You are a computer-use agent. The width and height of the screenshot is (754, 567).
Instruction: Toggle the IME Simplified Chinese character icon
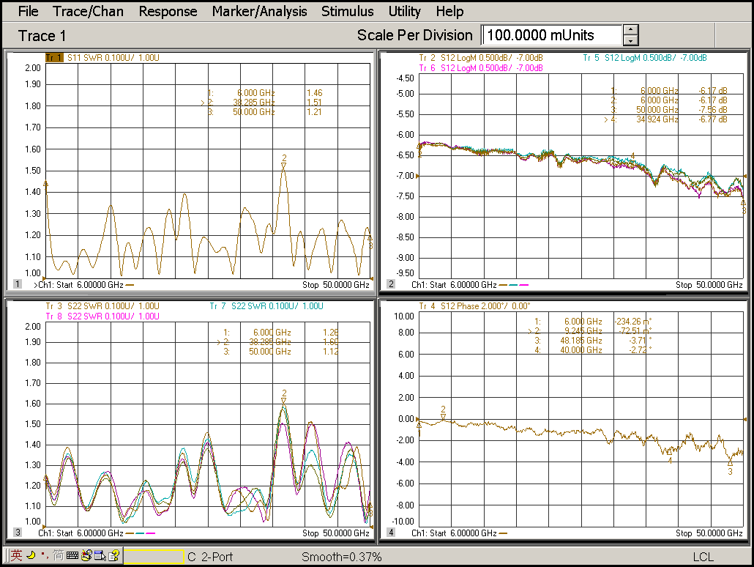coord(57,556)
